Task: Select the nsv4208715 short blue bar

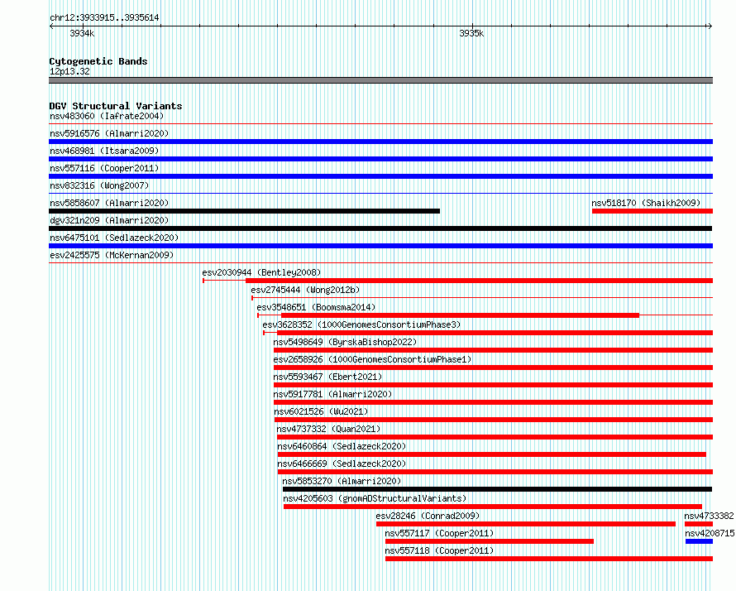Action: tap(700, 541)
